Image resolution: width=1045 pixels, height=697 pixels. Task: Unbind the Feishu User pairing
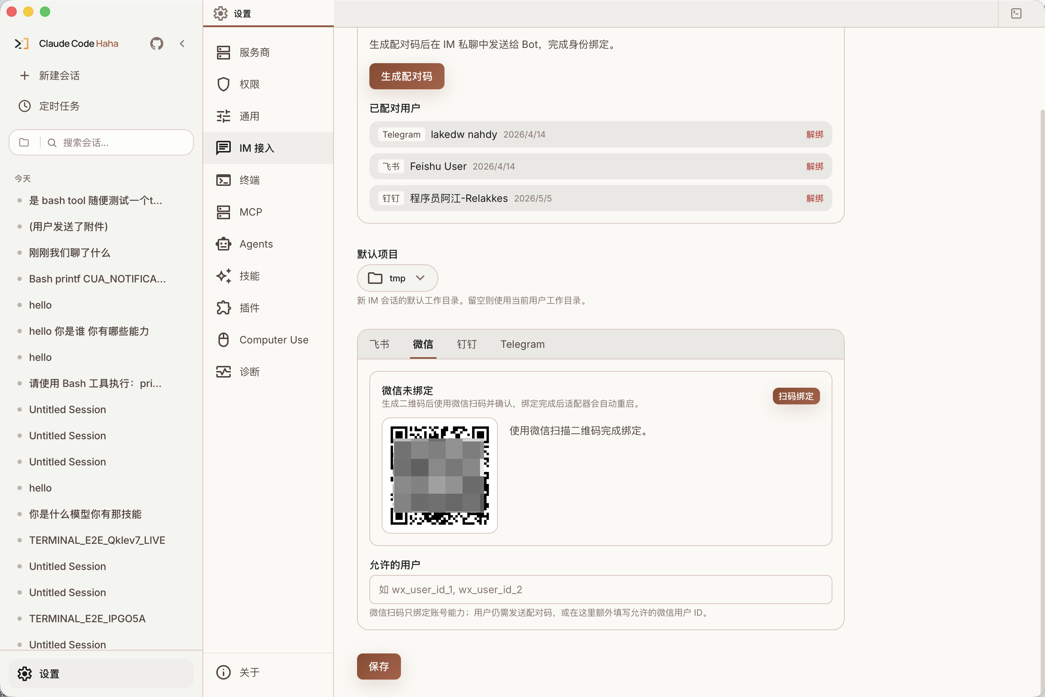[814, 167]
